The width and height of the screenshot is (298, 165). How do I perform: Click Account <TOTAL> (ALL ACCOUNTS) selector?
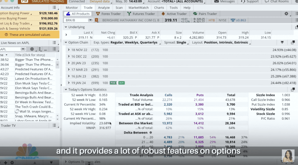[176, 1]
